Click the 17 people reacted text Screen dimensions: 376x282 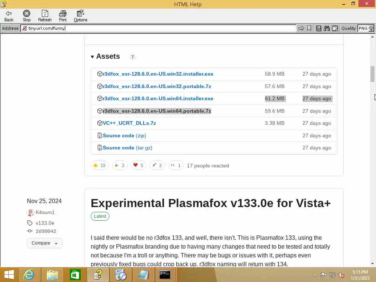click(x=208, y=166)
